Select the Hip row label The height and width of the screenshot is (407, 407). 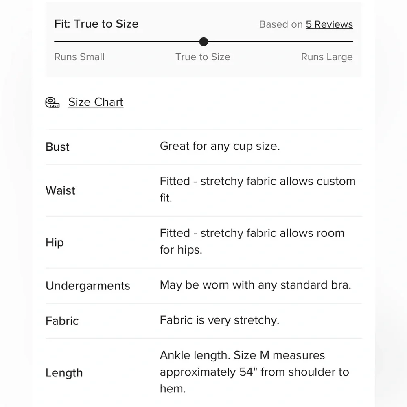[x=55, y=242]
